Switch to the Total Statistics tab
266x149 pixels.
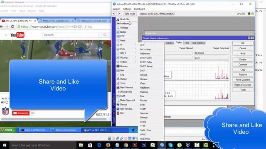tap(198, 43)
